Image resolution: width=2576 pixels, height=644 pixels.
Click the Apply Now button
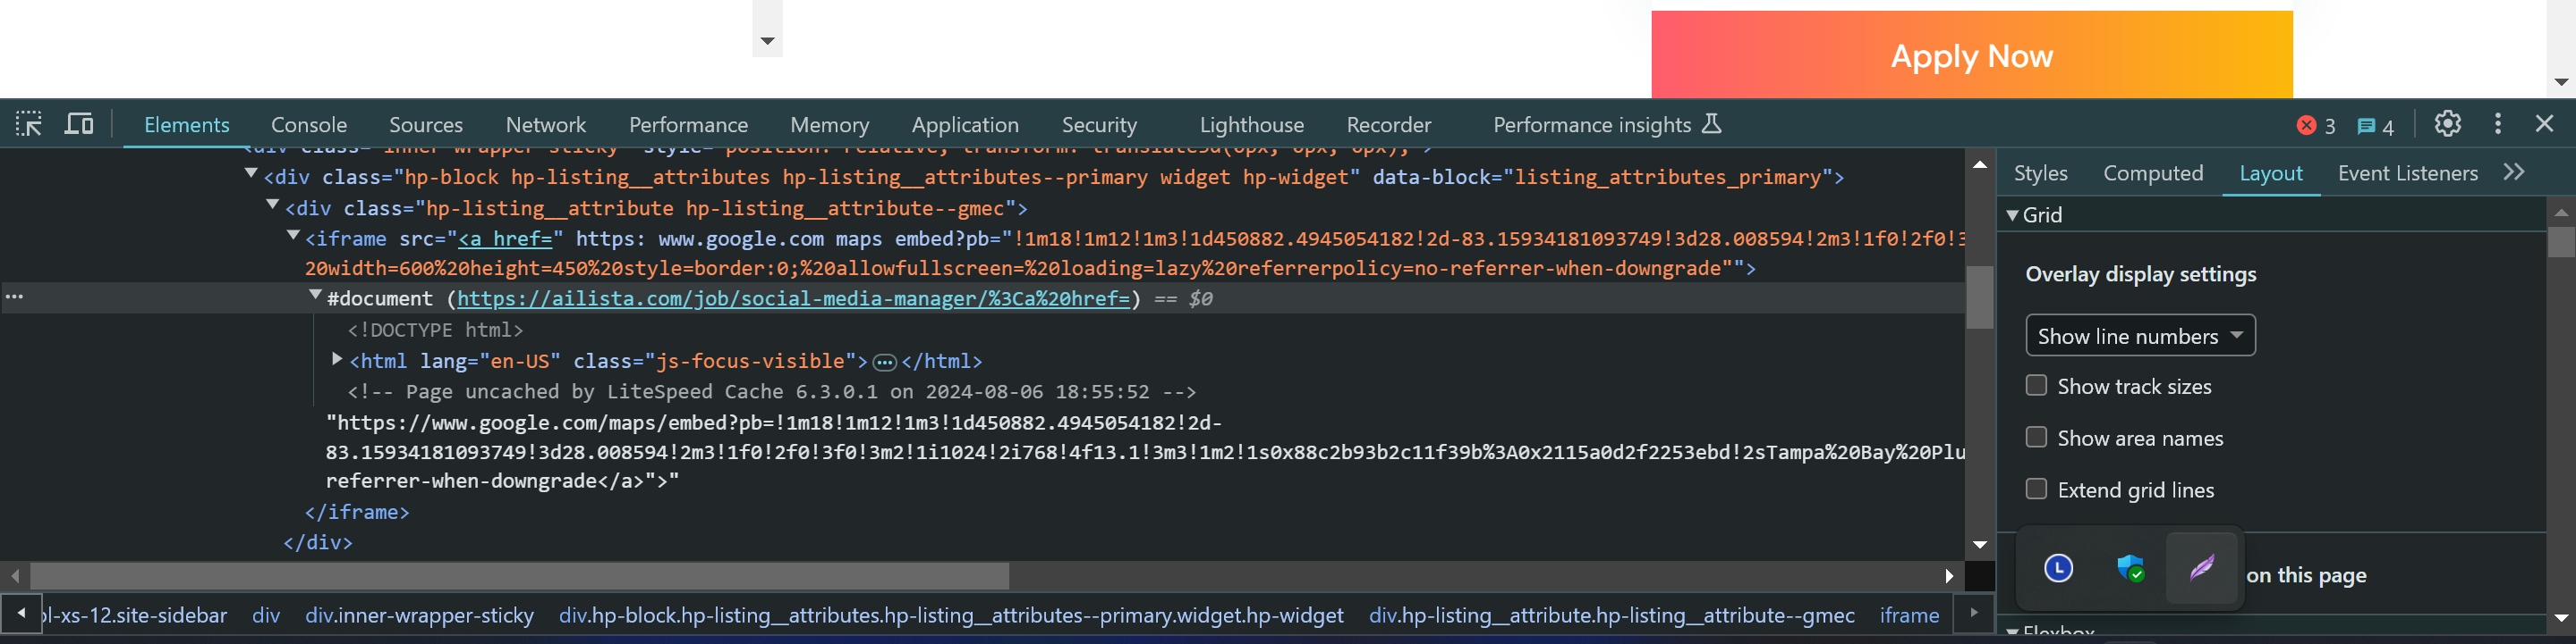coord(1971,54)
